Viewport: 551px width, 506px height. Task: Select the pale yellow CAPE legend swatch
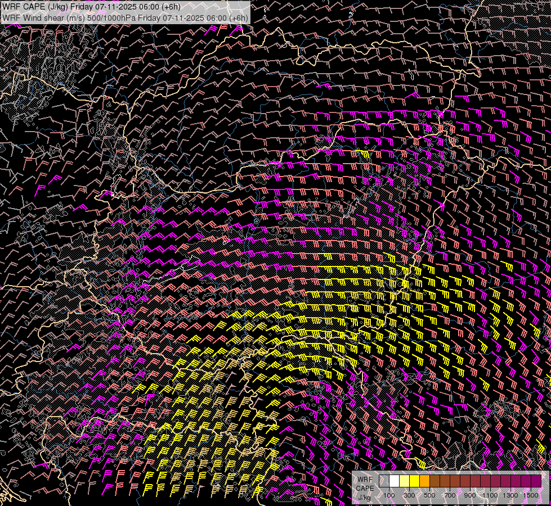[x=405, y=481]
